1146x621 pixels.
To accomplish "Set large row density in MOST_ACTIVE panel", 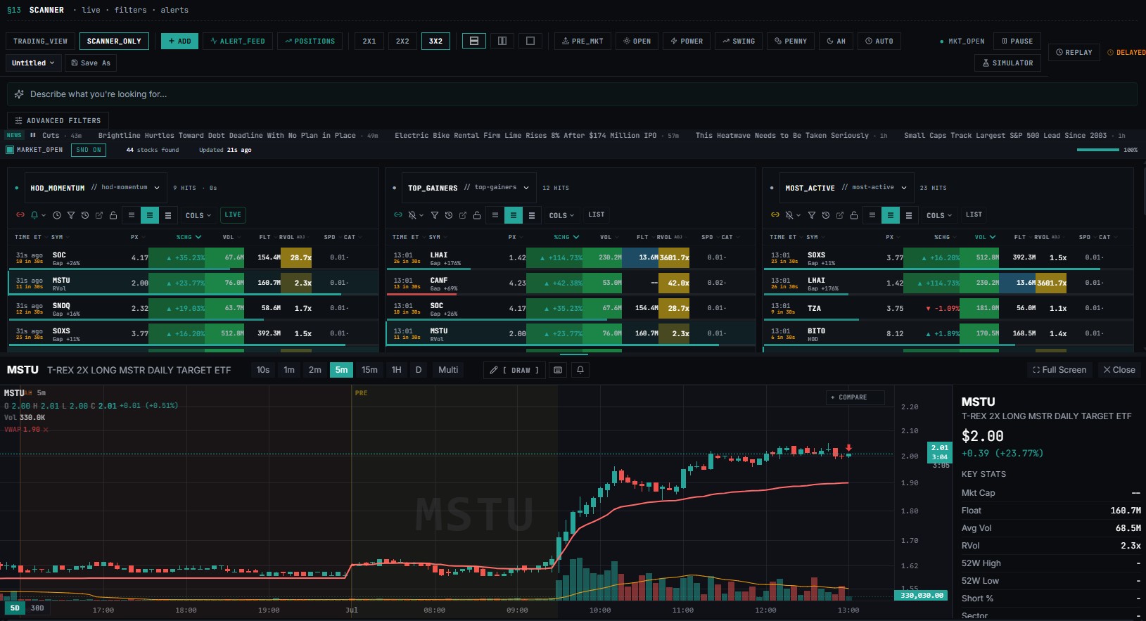I will pyautogui.click(x=909, y=215).
